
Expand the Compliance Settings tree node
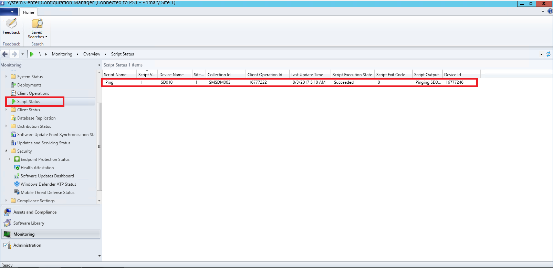coord(6,200)
